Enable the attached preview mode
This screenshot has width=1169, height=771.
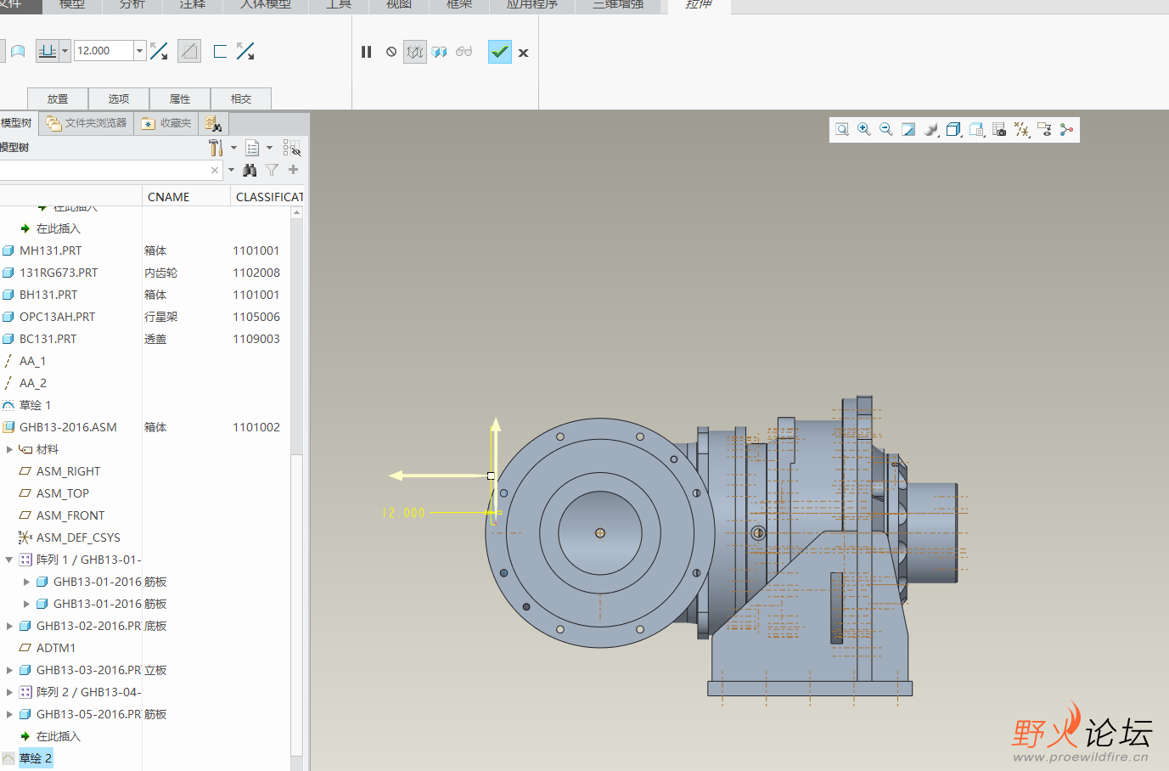(439, 52)
